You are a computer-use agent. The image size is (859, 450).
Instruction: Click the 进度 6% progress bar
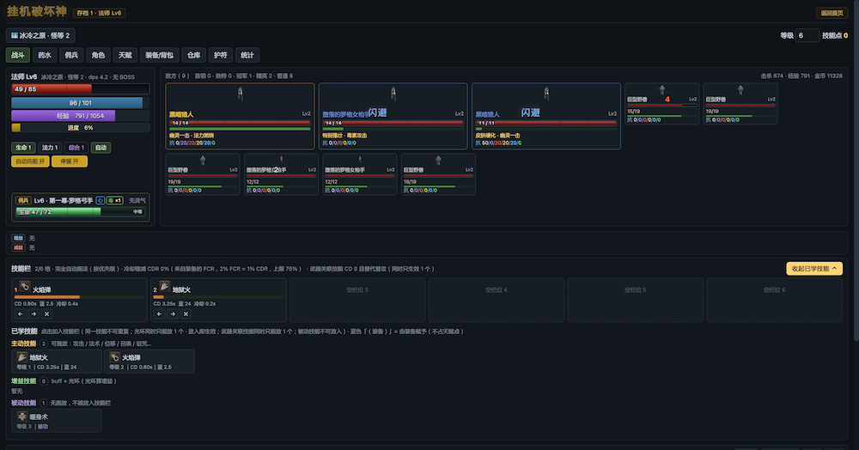click(x=80, y=128)
